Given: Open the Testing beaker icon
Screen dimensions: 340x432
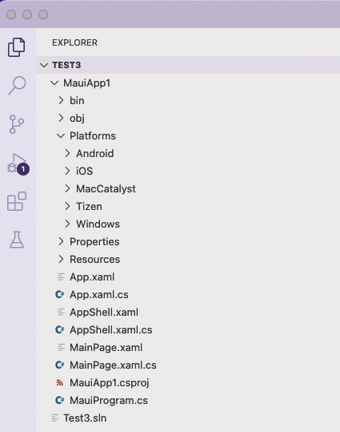Looking at the screenshot, I should click(17, 240).
